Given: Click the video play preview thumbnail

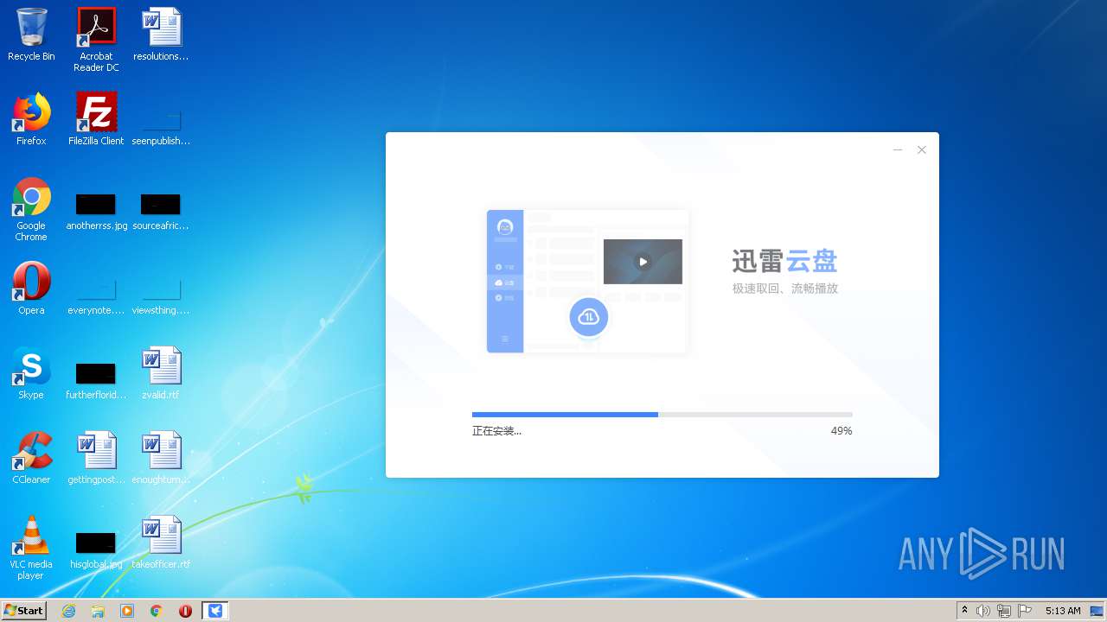Looking at the screenshot, I should coord(643,262).
